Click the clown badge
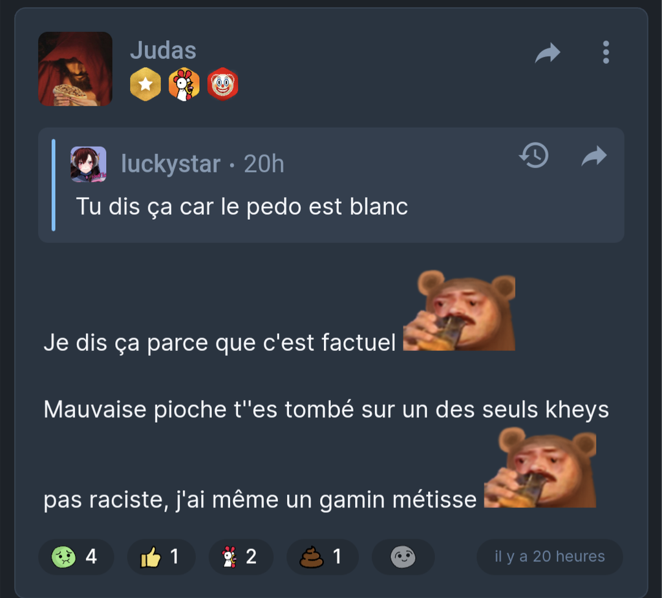 point(223,84)
